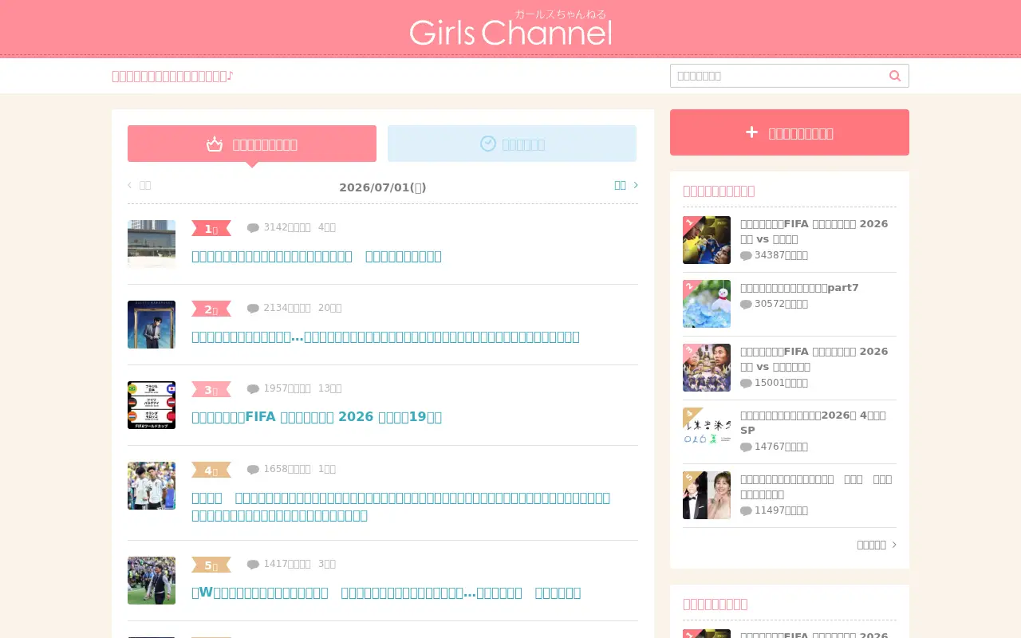1021x638 pixels.
Task: Click comment bubble icon beside 1658
Action: point(253,469)
